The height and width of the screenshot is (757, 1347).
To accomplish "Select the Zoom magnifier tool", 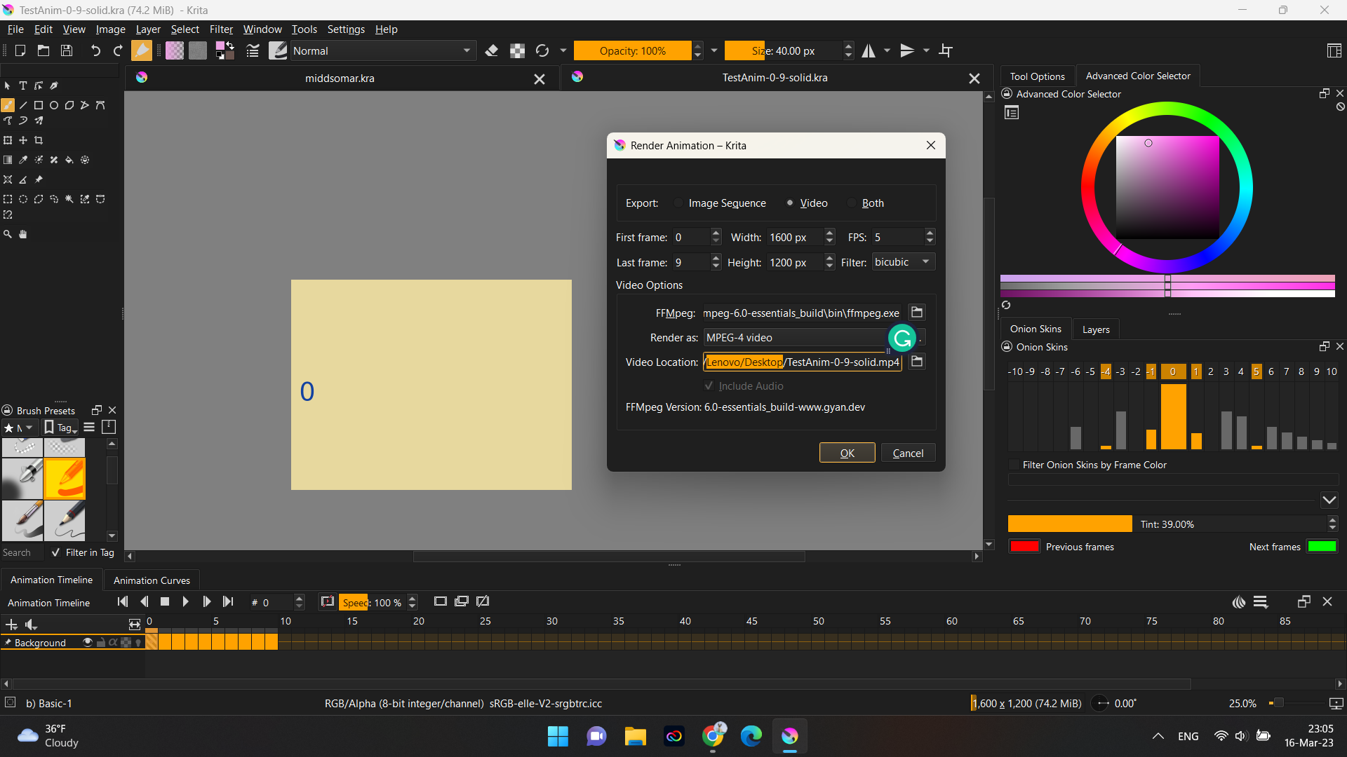I will 8,234.
